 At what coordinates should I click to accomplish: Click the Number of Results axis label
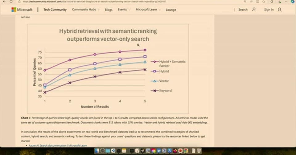(x=95, y=107)
